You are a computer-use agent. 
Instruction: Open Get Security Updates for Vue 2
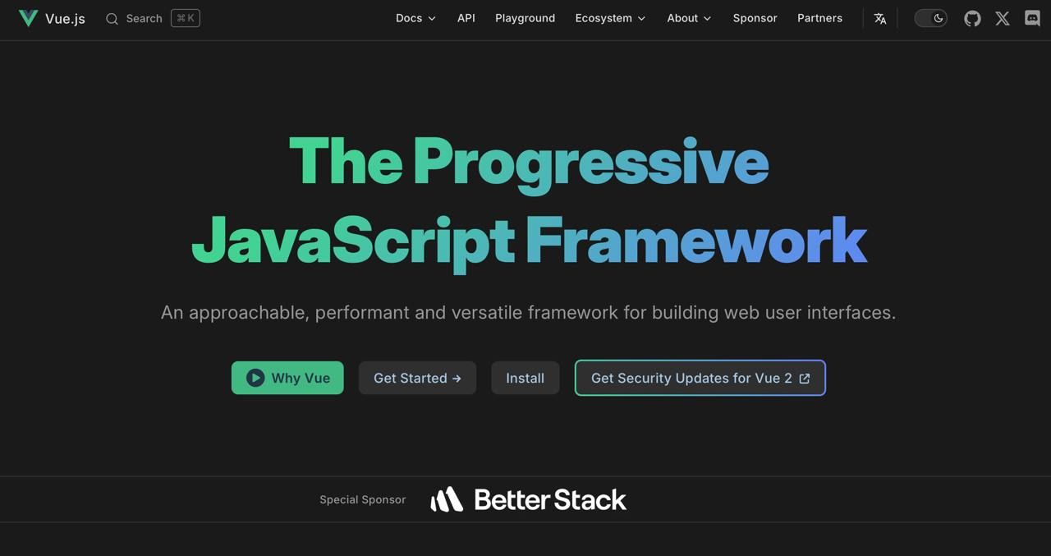[x=700, y=378]
